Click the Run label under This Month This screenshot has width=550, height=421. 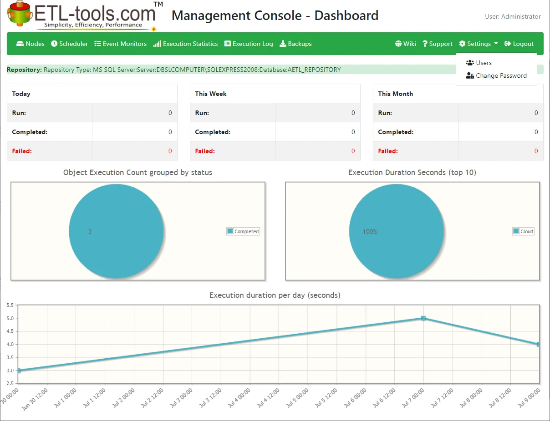click(385, 113)
